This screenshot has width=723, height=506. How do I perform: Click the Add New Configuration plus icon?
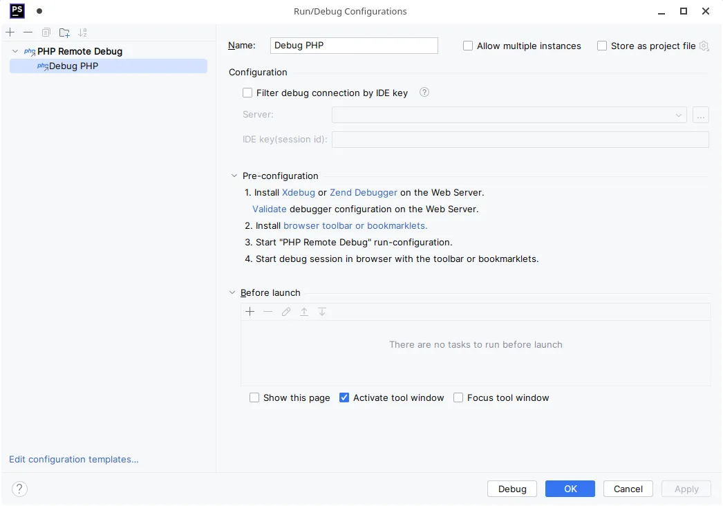(10, 32)
